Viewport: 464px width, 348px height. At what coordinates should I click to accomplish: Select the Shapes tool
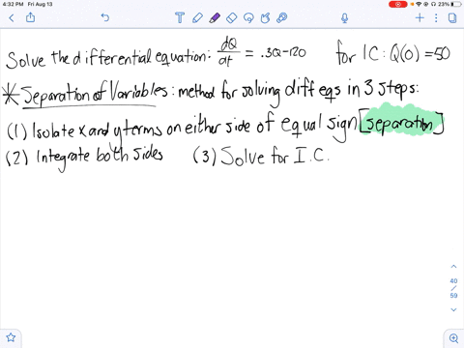coord(265,17)
